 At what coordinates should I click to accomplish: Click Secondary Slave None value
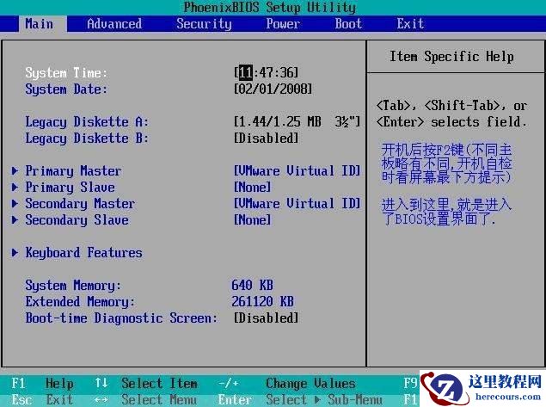253,220
